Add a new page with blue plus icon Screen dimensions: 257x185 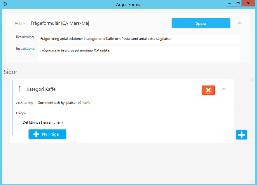[x=242, y=135]
